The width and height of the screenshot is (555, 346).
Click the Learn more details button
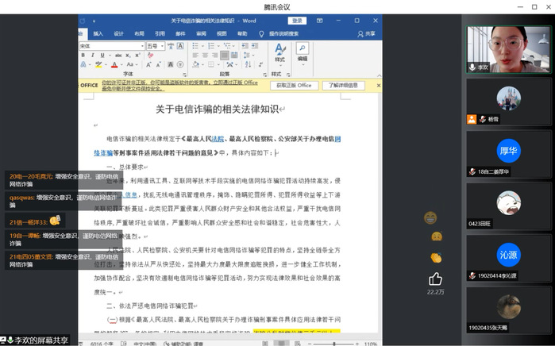click(x=343, y=85)
